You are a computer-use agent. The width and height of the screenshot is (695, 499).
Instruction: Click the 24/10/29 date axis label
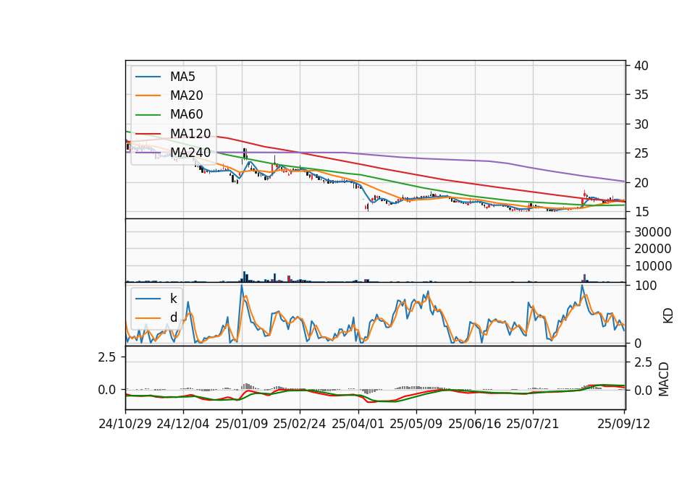coord(125,424)
